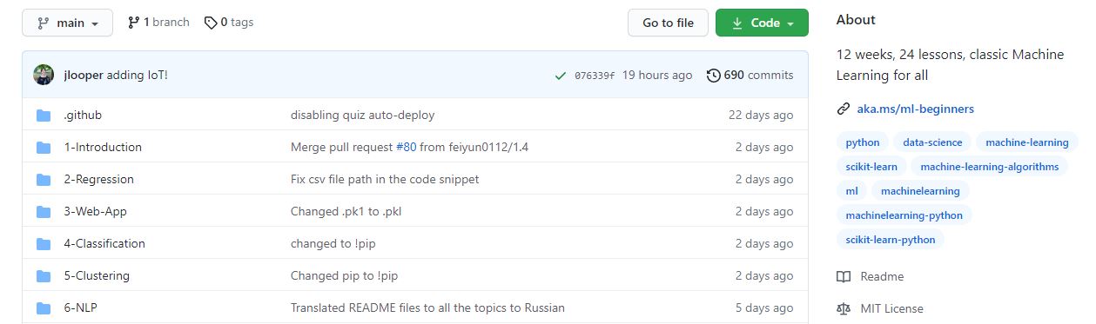Click the folder icon for 3-Web-App
1096x324 pixels.
44,212
